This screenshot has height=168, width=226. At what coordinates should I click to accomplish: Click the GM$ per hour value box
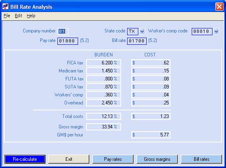(x=151, y=135)
